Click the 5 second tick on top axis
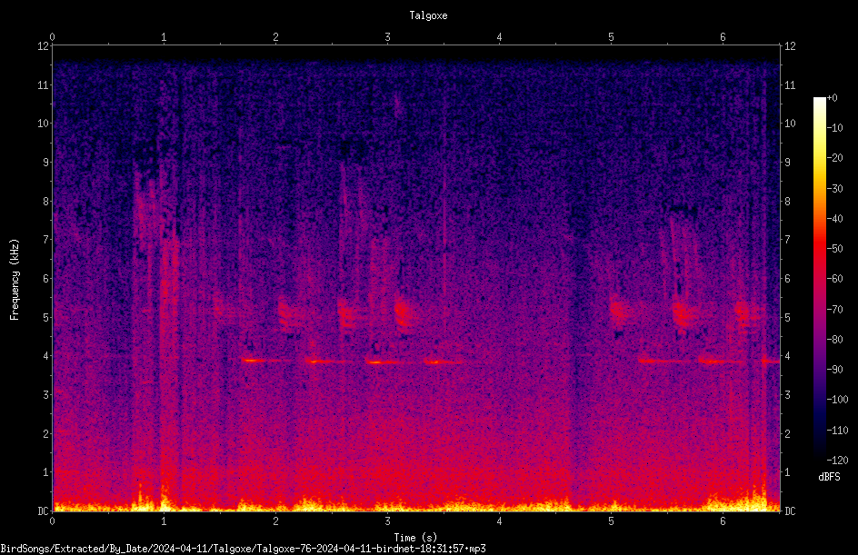This screenshot has width=858, height=555. tap(611, 36)
